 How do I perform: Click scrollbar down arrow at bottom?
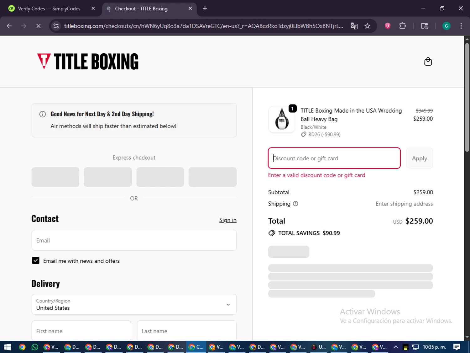[467, 337]
